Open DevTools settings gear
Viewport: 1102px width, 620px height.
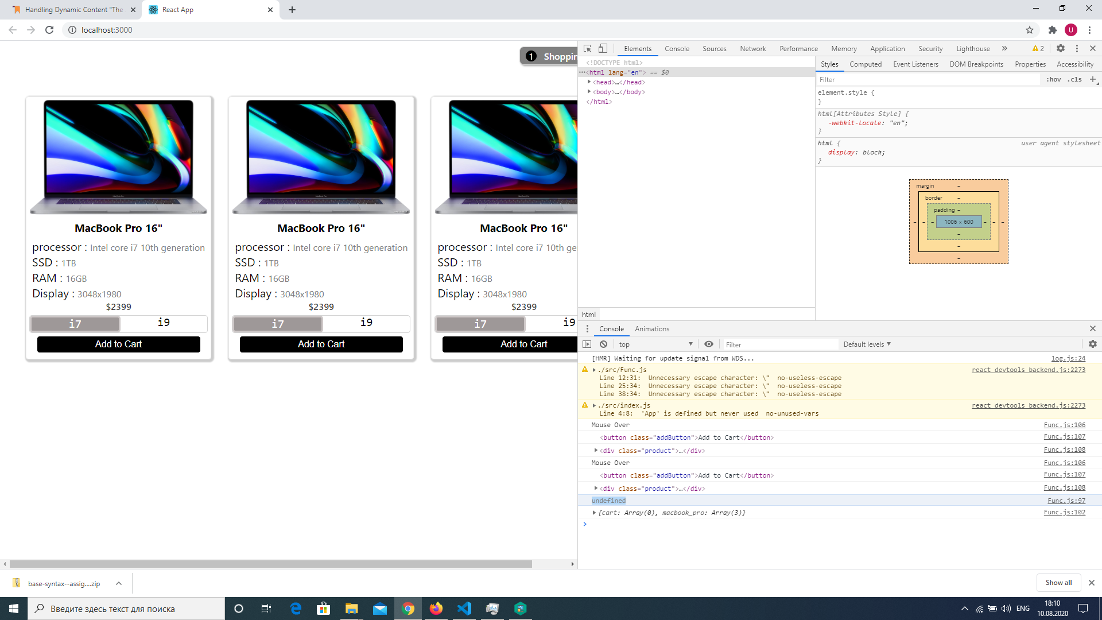click(1061, 49)
